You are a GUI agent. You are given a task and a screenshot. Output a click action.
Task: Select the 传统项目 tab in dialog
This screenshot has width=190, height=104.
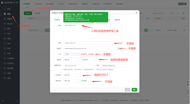pyautogui.click(x=57, y=20)
